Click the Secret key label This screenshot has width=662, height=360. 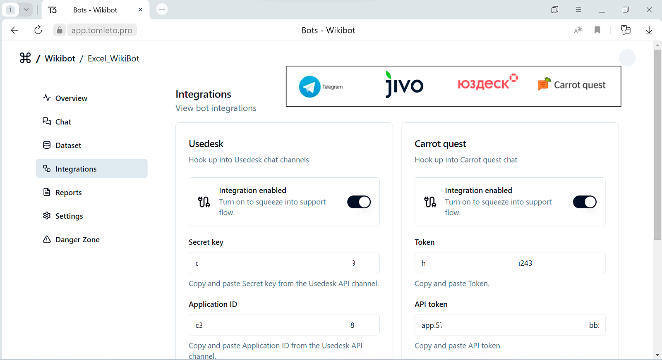tap(206, 242)
